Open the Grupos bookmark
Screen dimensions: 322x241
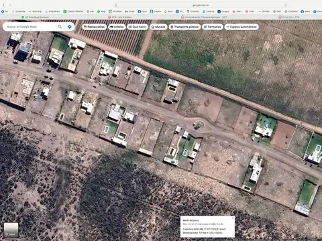pyautogui.click(x=223, y=11)
